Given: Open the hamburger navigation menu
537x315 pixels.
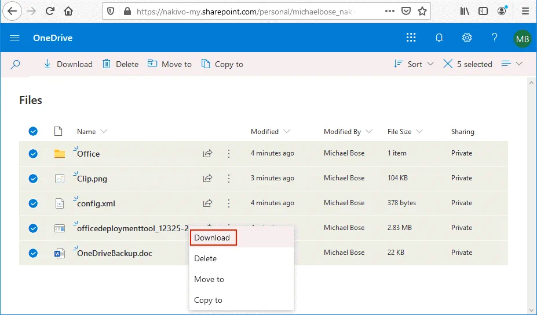Looking at the screenshot, I should (15, 38).
